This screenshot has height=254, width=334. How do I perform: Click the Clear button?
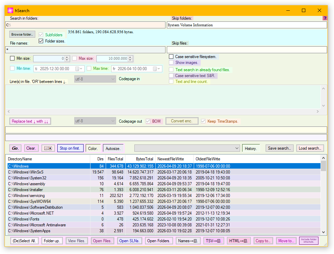(31, 148)
